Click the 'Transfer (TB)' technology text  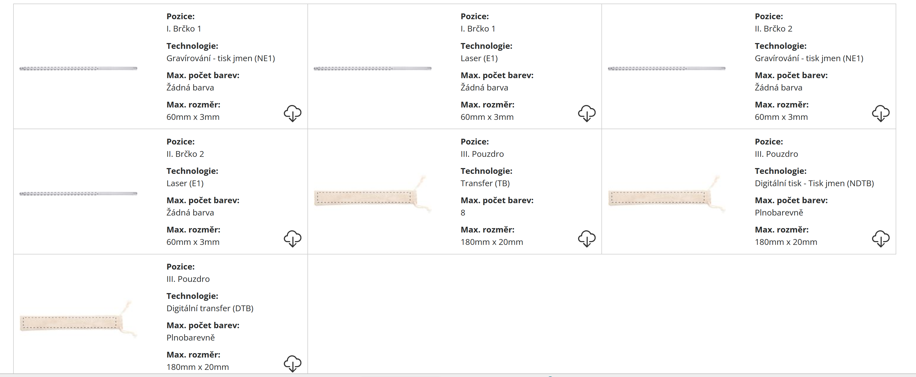point(485,183)
